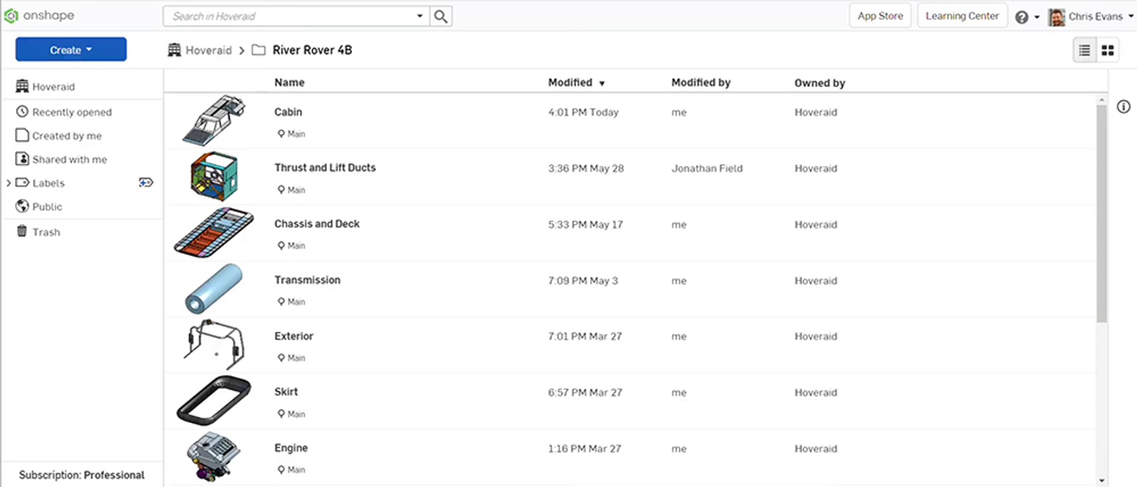Switch to grid view
Screen dimensions: 1137x487
pyautogui.click(x=1107, y=50)
